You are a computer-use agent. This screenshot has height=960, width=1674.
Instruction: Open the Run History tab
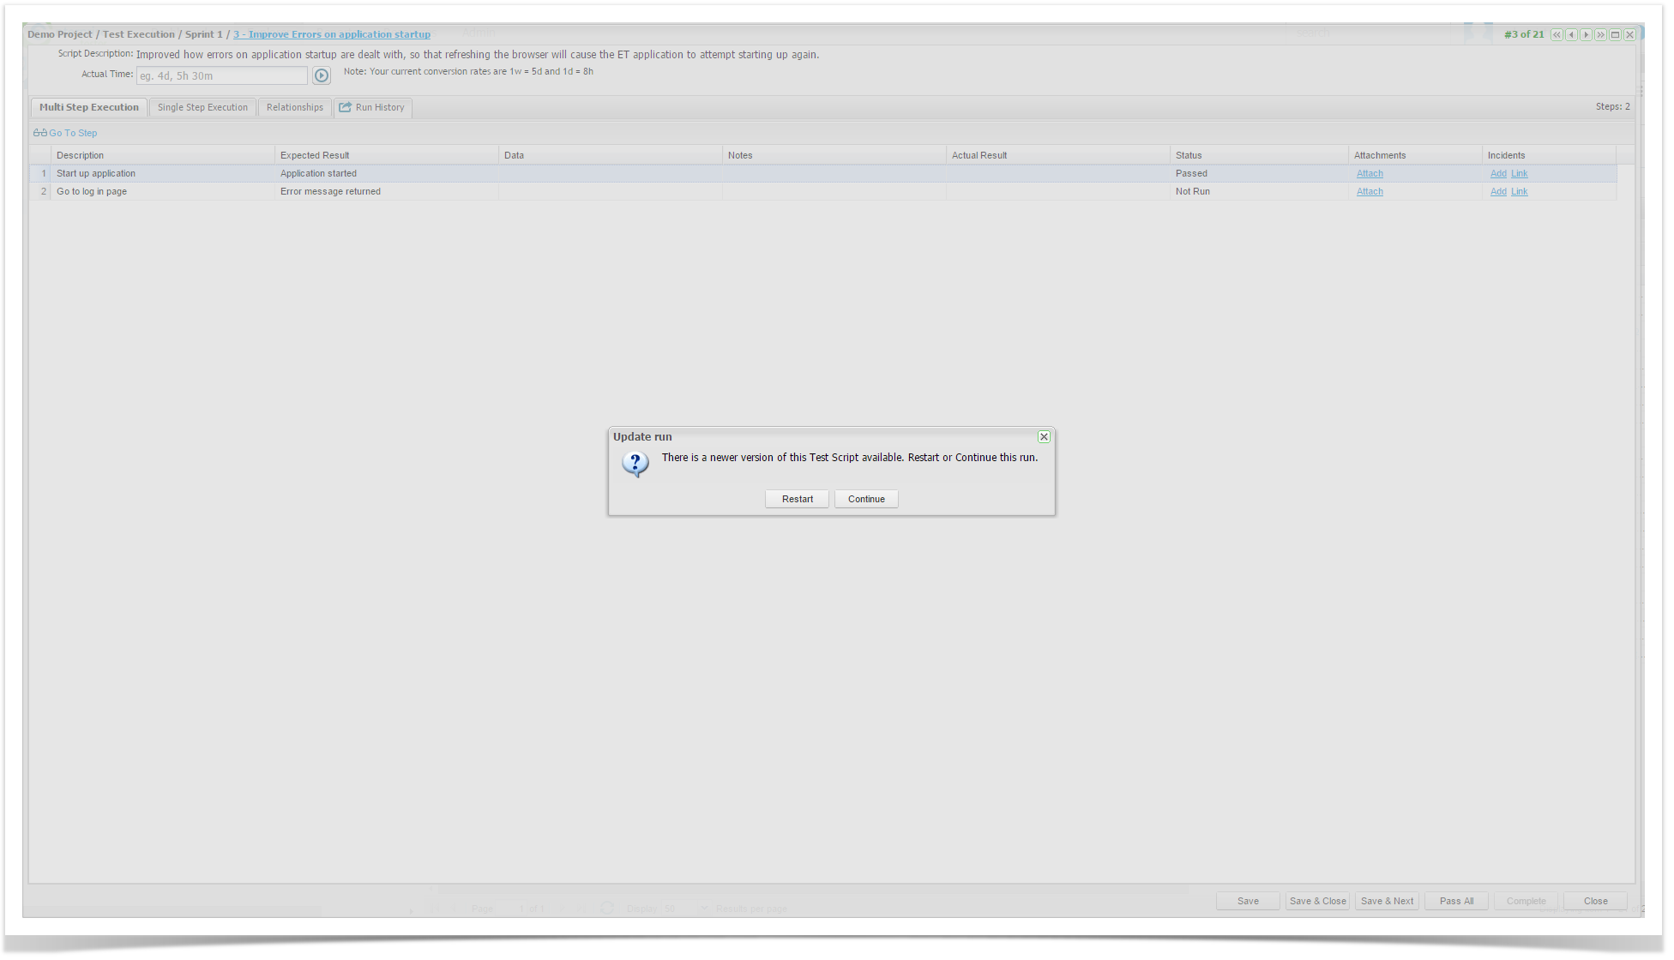click(x=372, y=108)
